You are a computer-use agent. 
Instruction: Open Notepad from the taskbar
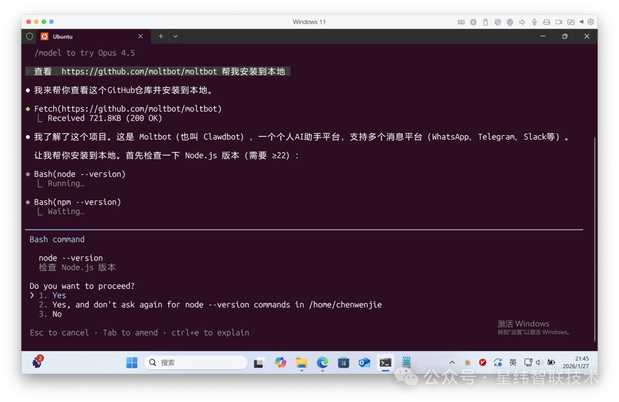(406, 362)
